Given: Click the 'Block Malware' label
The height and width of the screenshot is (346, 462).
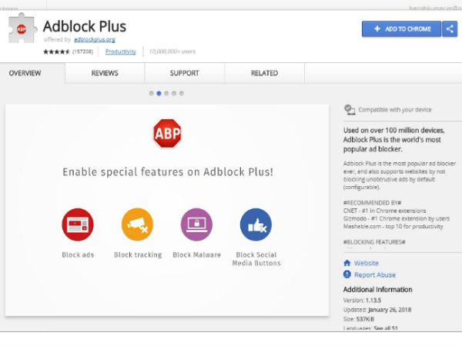Looking at the screenshot, I should (x=196, y=255).
